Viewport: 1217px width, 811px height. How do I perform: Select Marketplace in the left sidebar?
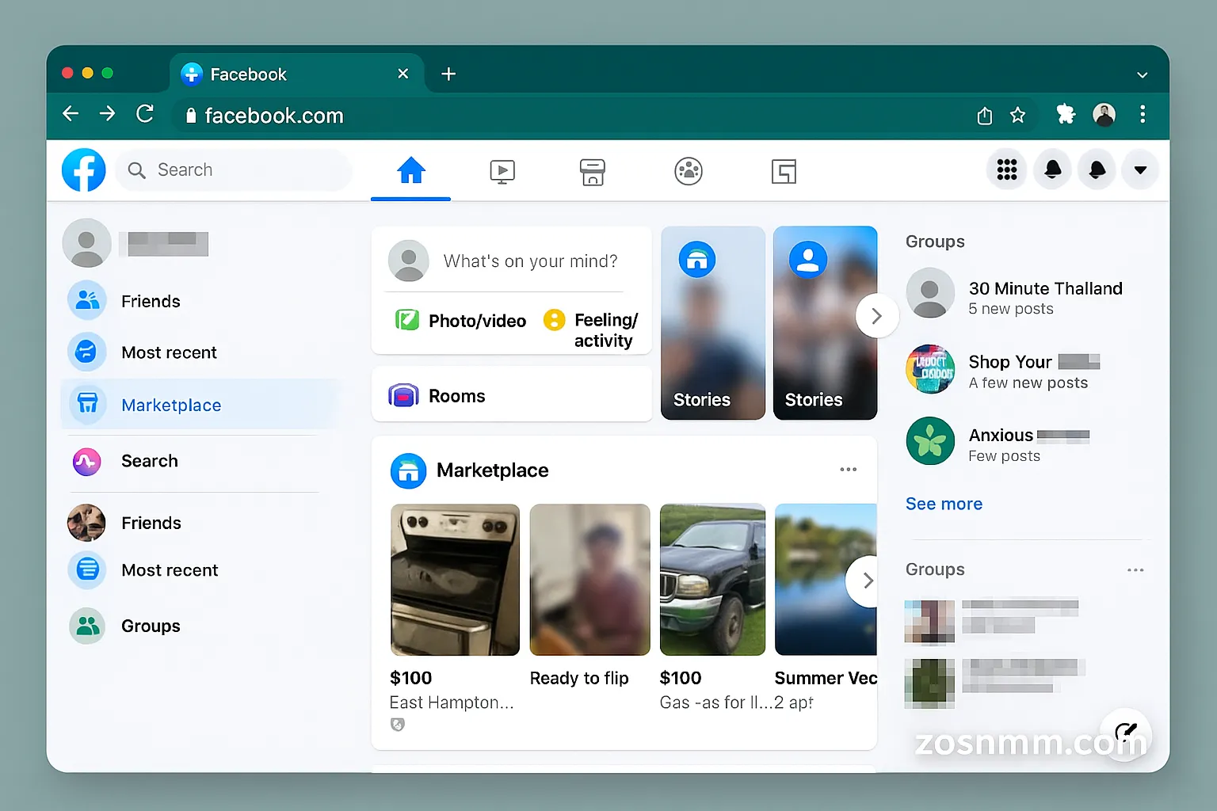200,405
